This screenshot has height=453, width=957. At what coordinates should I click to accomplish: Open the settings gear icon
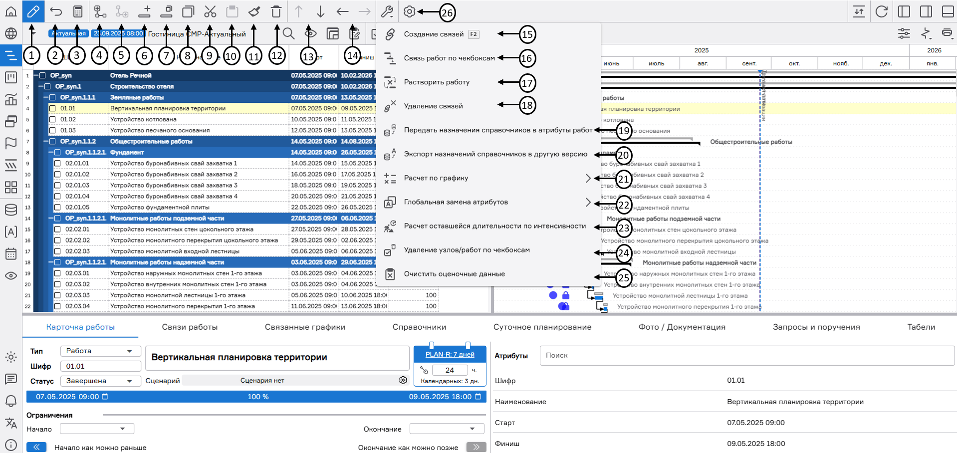409,11
